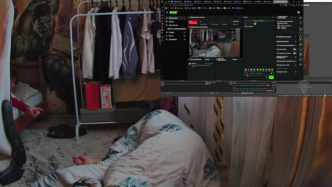Open chat settings gear below input
The height and width of the screenshot is (187, 332).
click(x=267, y=77)
